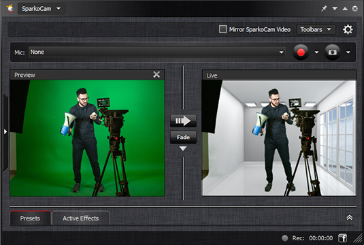This screenshot has height=245, width=364.
Task: Close the Preview panel with X
Action: coord(156,75)
